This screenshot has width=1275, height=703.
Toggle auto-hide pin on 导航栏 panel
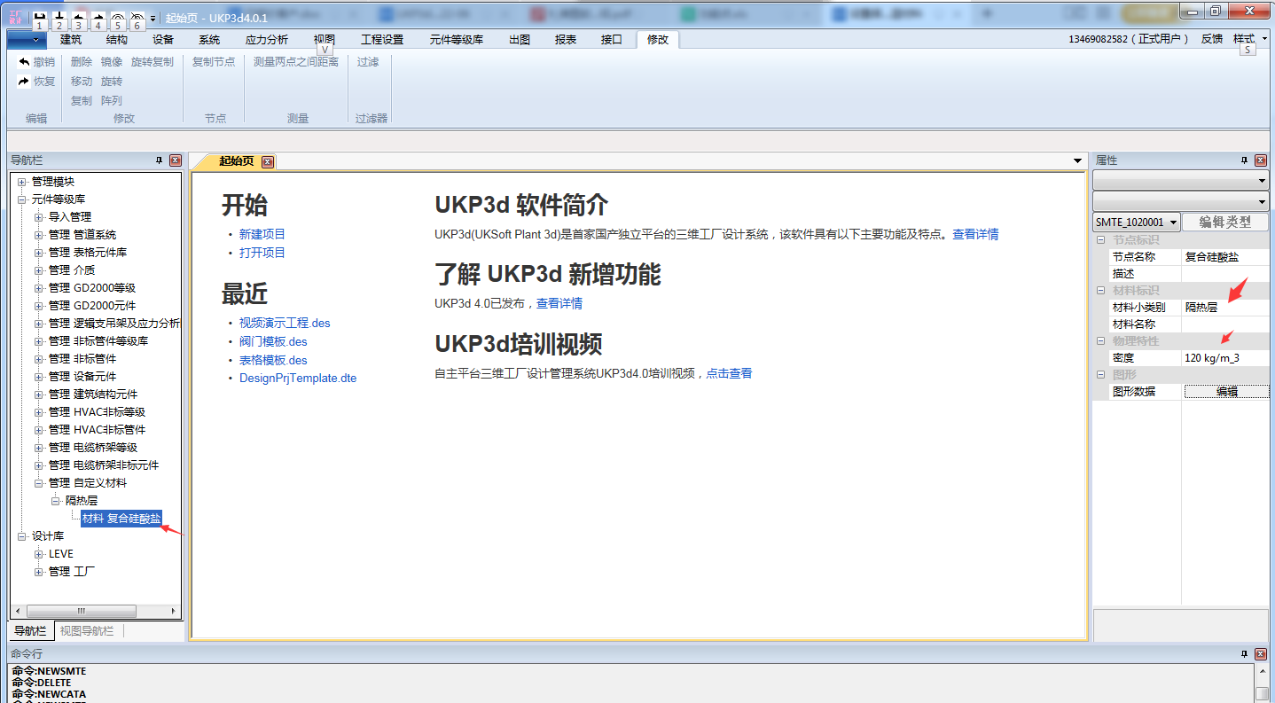tap(160, 160)
